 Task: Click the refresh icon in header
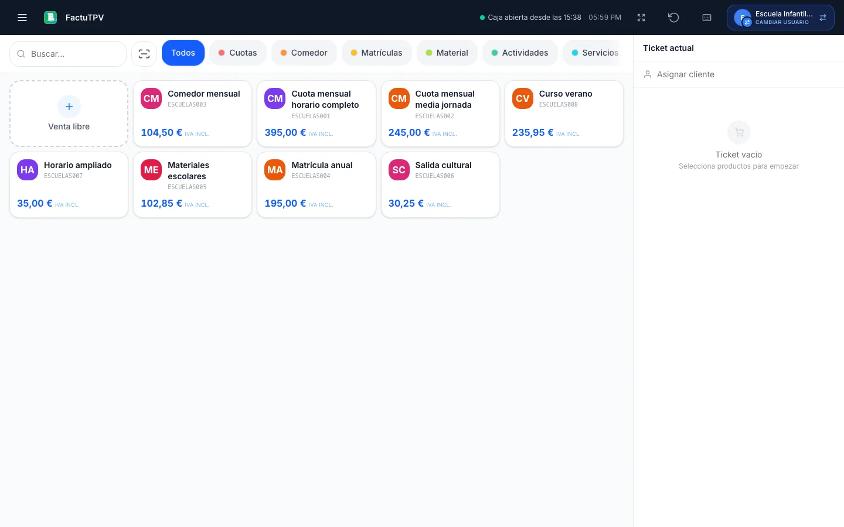click(673, 18)
